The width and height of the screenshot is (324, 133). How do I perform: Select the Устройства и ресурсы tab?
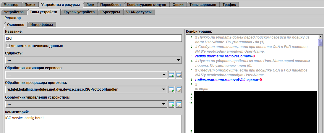61,4
